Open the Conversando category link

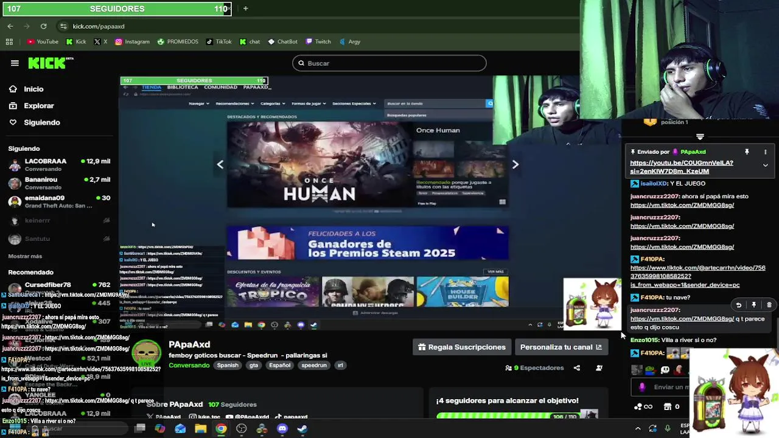189,365
